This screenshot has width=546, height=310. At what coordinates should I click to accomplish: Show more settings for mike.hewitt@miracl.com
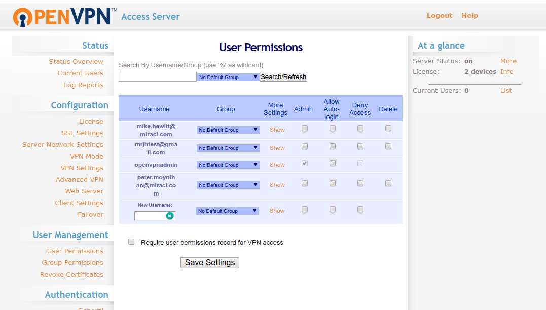(277, 130)
